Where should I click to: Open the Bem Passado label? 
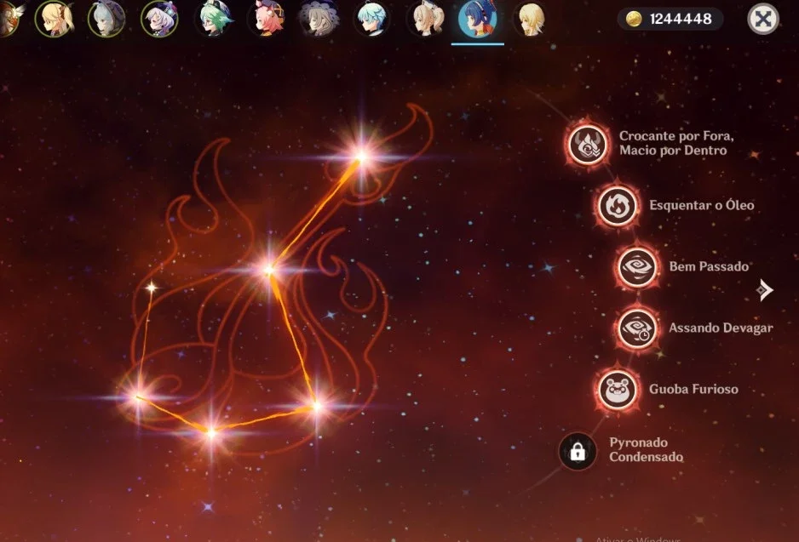click(709, 266)
